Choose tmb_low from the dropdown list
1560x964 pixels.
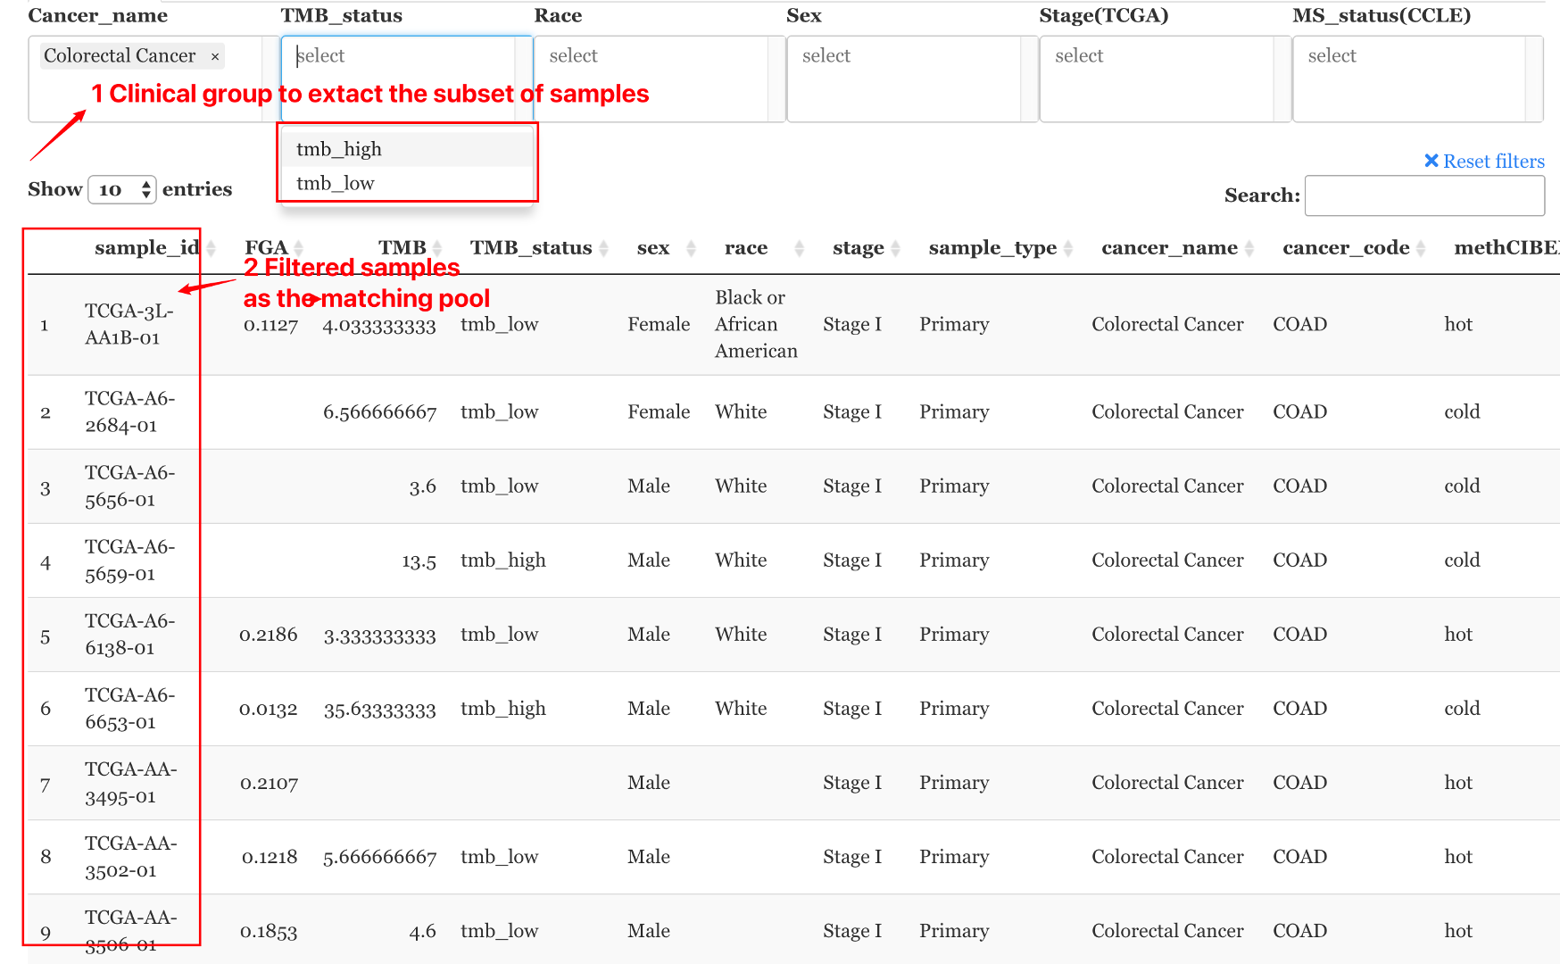tap(336, 183)
